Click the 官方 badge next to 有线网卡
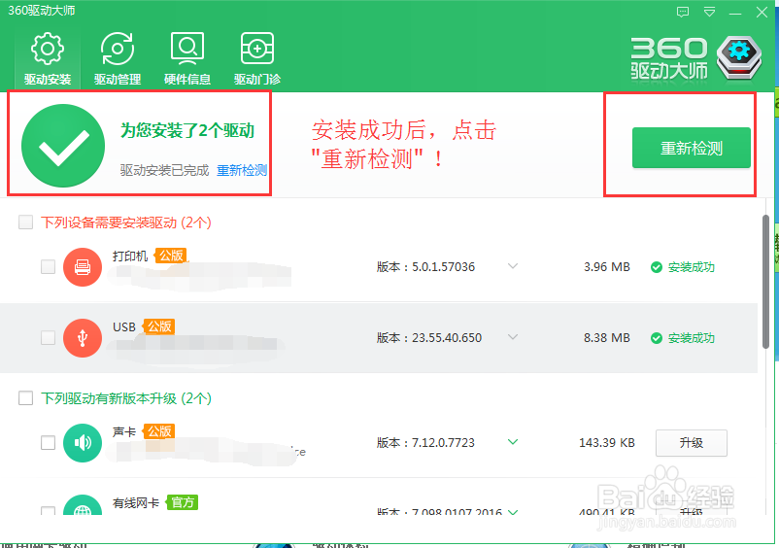This screenshot has height=548, width=779. pos(183,502)
